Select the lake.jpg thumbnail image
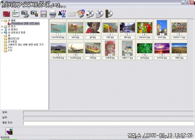 click(127, 28)
